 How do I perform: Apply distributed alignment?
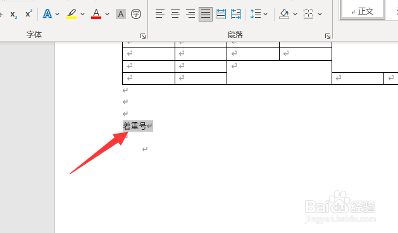tap(221, 14)
